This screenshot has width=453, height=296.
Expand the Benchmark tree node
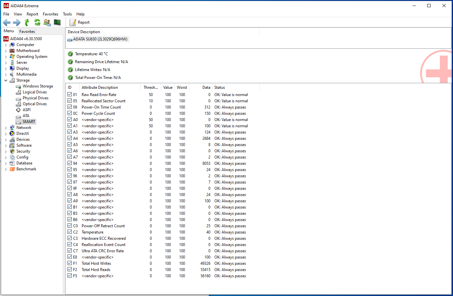6,169
